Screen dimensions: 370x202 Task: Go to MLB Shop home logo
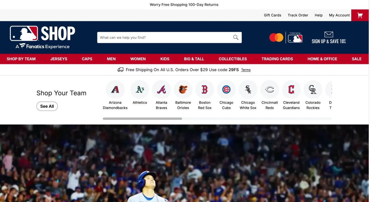43,37
